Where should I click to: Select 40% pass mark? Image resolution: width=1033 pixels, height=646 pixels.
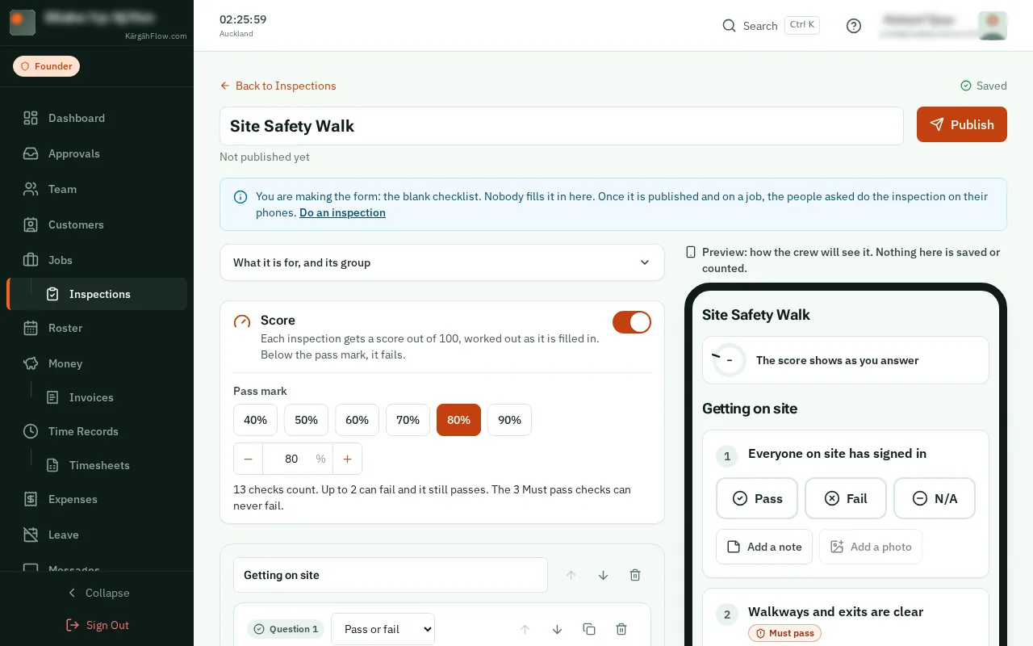[x=255, y=420]
